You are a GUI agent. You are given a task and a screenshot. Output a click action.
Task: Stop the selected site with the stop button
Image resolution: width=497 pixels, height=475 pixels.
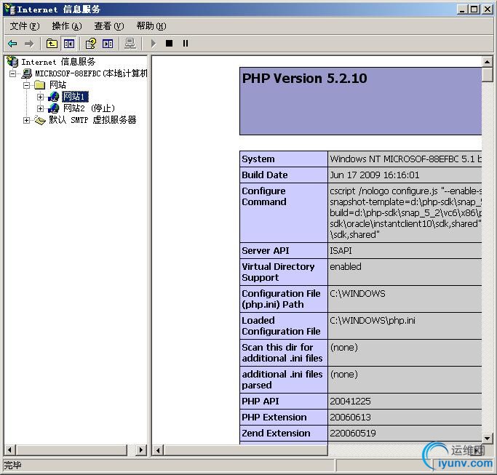(x=170, y=43)
